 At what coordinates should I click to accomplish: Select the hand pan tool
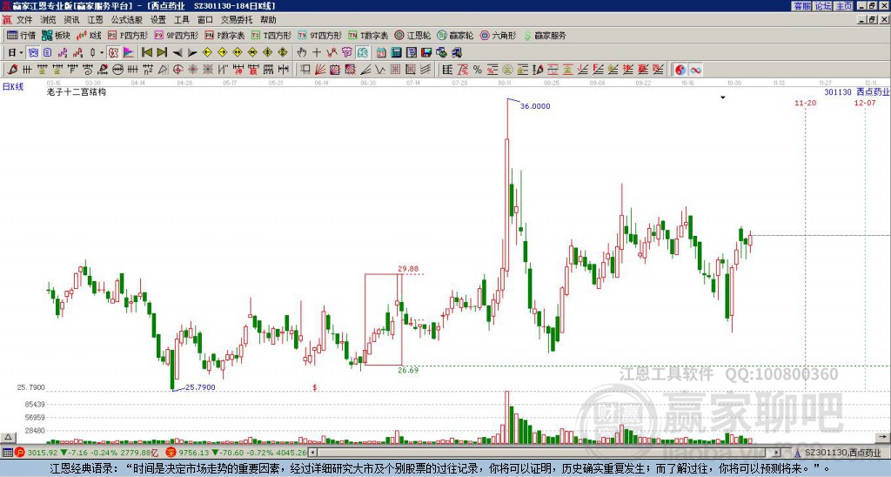[302, 52]
